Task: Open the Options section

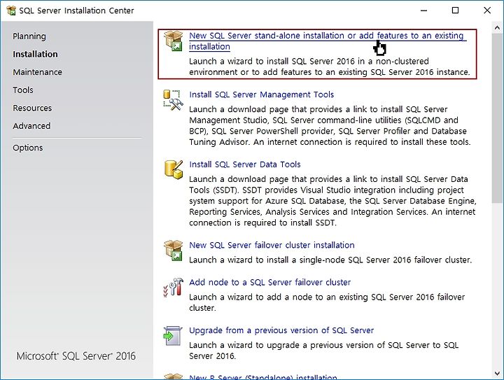Action: click(27, 148)
